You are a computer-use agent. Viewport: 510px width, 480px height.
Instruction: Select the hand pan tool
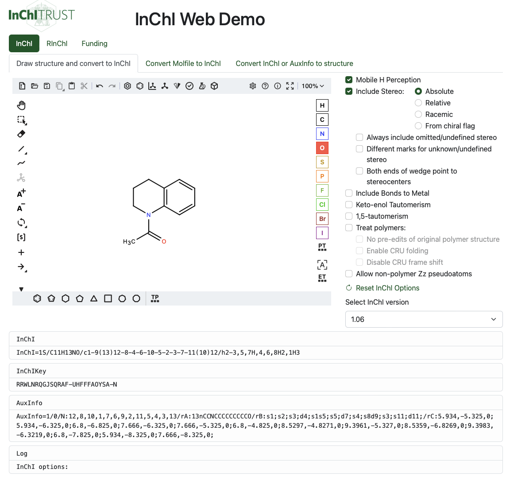[21, 105]
